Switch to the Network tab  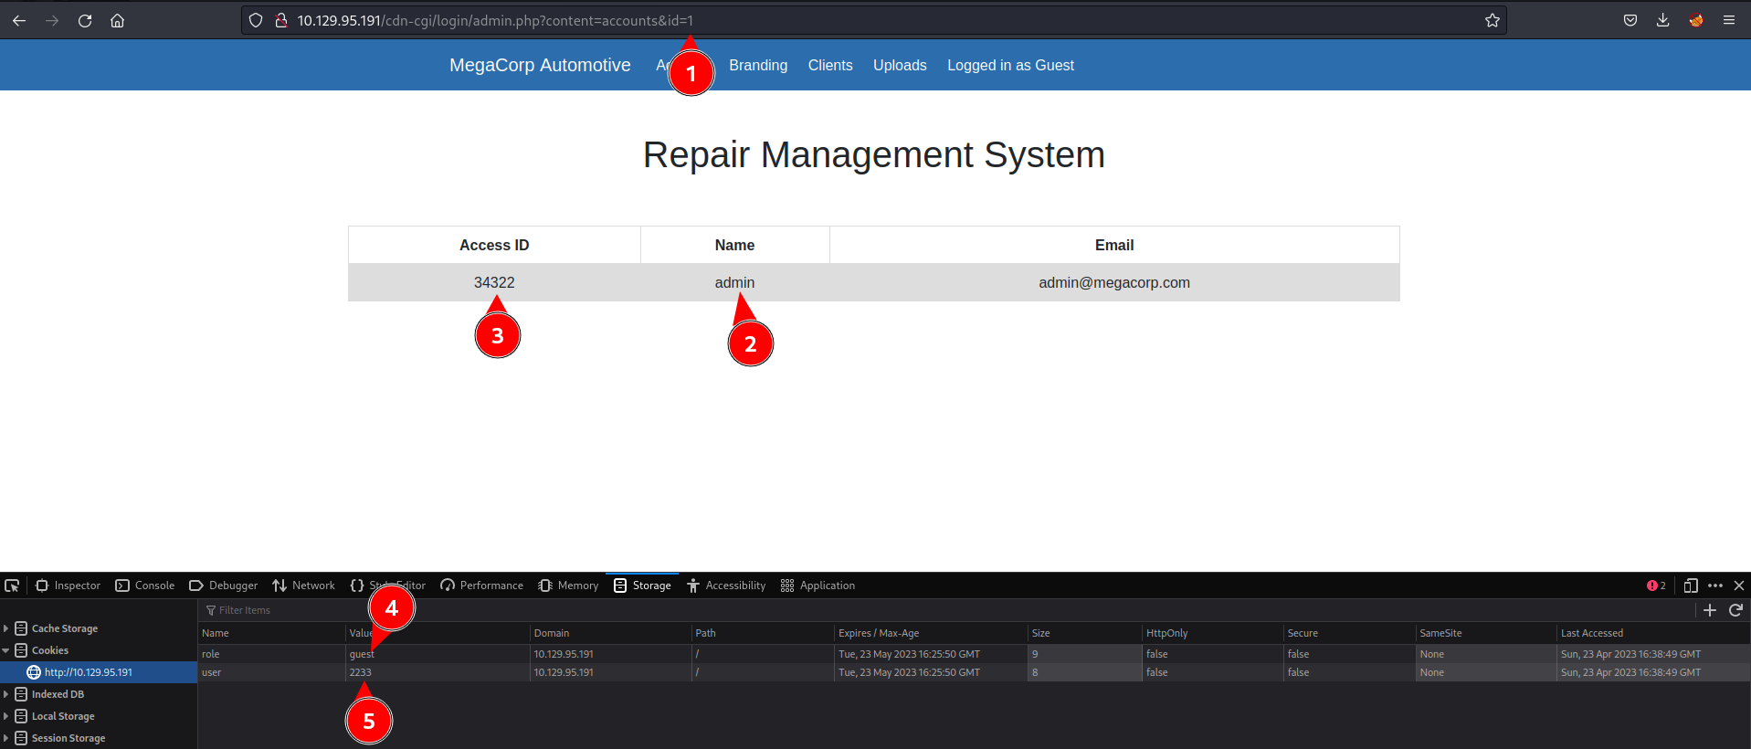[x=304, y=585]
